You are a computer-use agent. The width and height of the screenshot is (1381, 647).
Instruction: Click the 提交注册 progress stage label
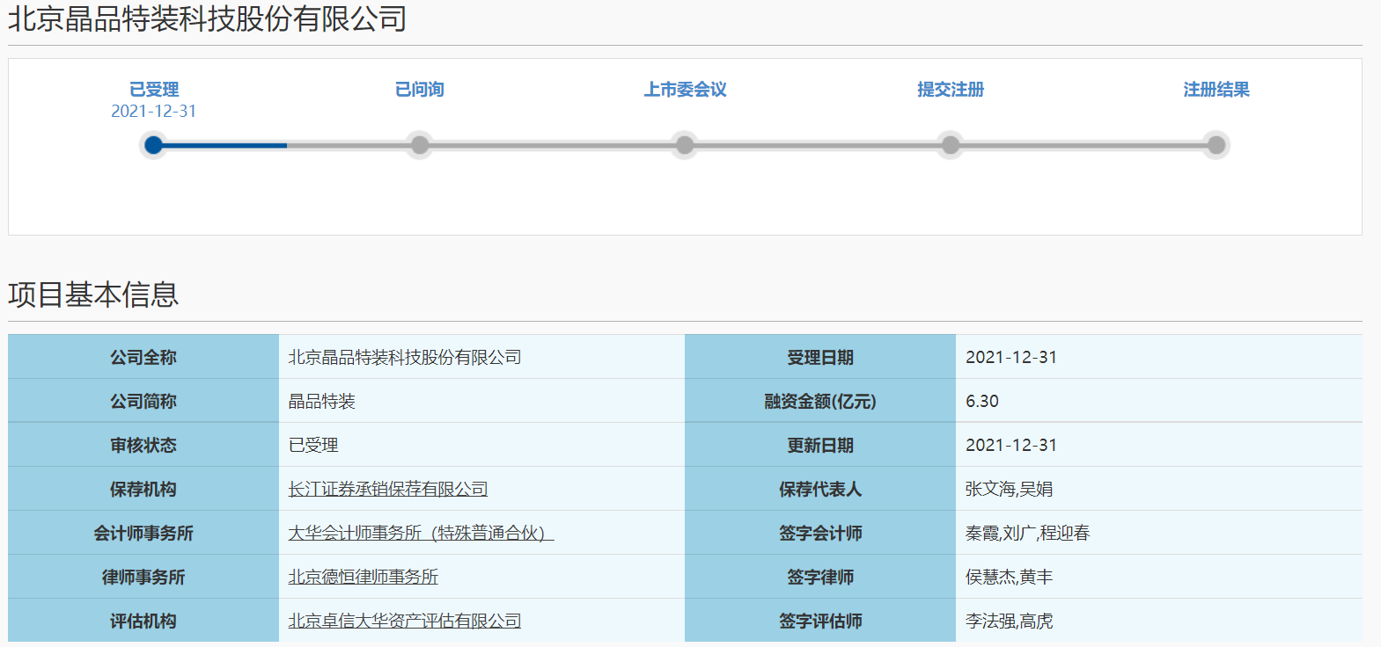pos(951,90)
